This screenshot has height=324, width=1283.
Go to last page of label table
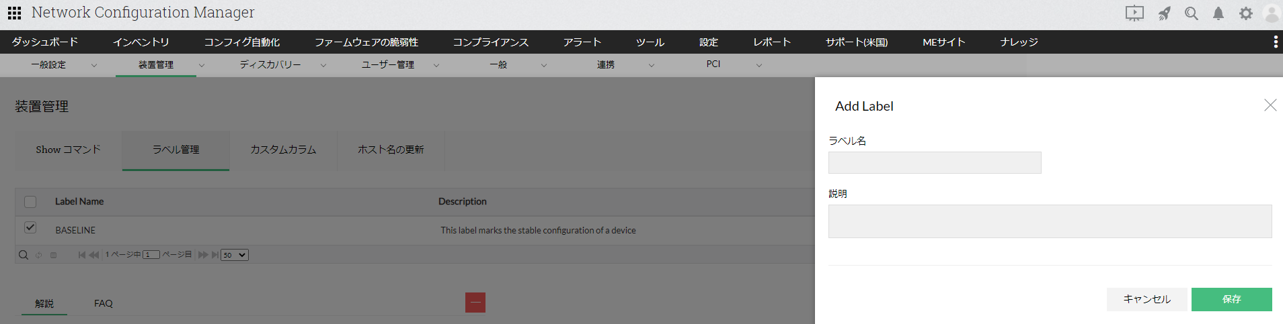click(x=215, y=255)
